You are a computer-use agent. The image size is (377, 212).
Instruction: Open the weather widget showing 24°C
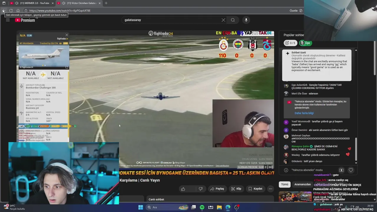[14, 207]
